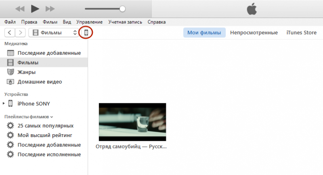Open the Фильм menu
This screenshot has width=323, height=175.
(x=50, y=22)
